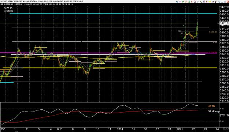Click the red diamond toolbar icon
Viewport: 229px width, 132px height.
[x=192, y=2]
